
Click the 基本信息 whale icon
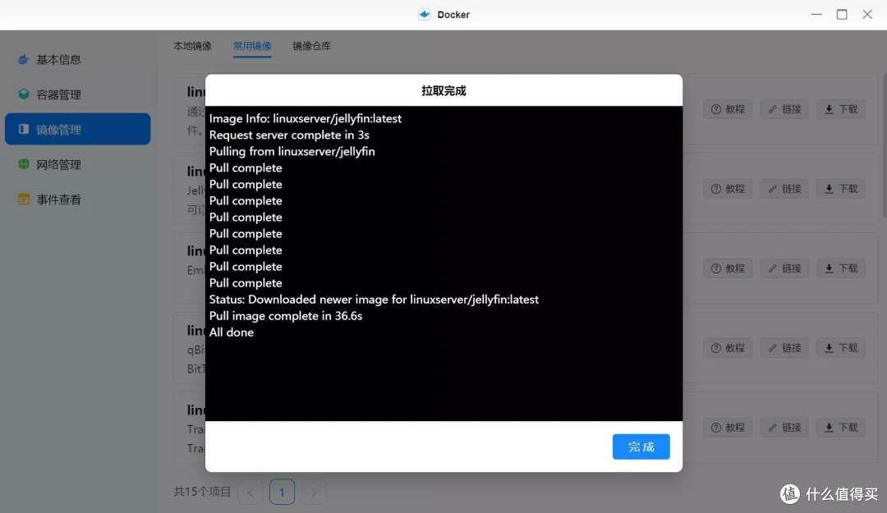[23, 59]
